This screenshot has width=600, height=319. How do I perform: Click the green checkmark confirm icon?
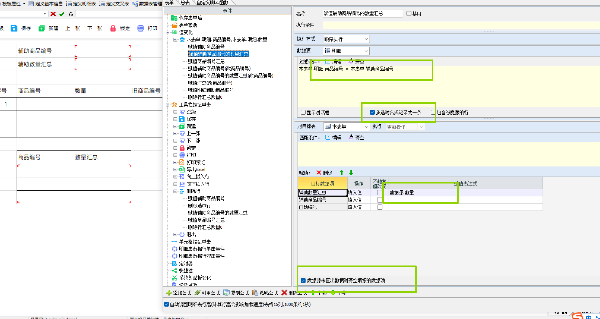(x=62, y=14)
